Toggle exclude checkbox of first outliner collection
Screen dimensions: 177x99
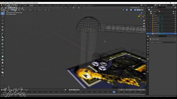[x=173, y=12]
